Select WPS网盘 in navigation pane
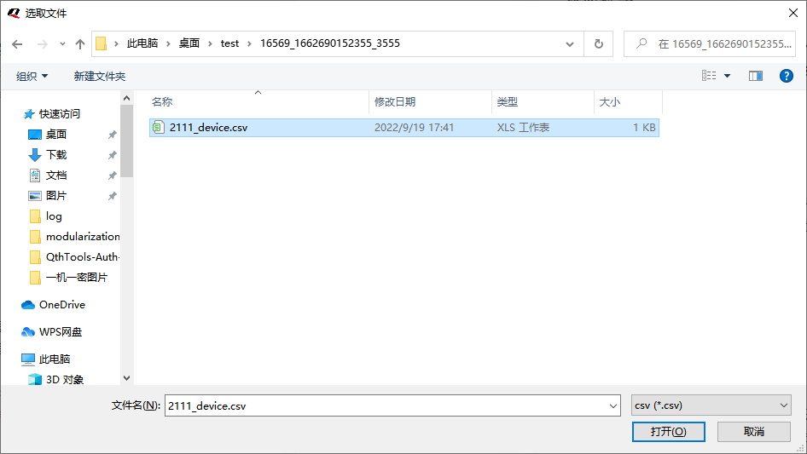This screenshot has height=454, width=807. (x=51, y=332)
